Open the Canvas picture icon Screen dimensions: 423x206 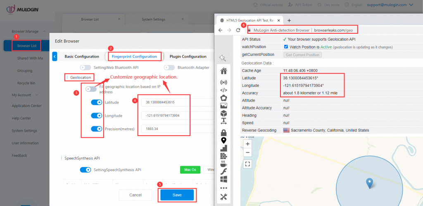[x=223, y=106]
